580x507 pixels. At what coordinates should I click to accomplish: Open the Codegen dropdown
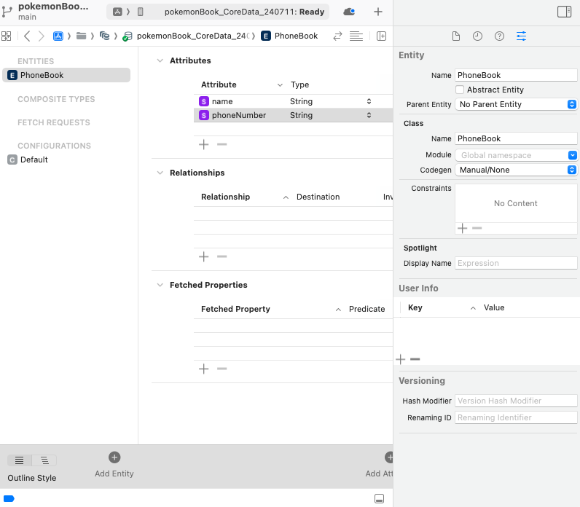(516, 170)
